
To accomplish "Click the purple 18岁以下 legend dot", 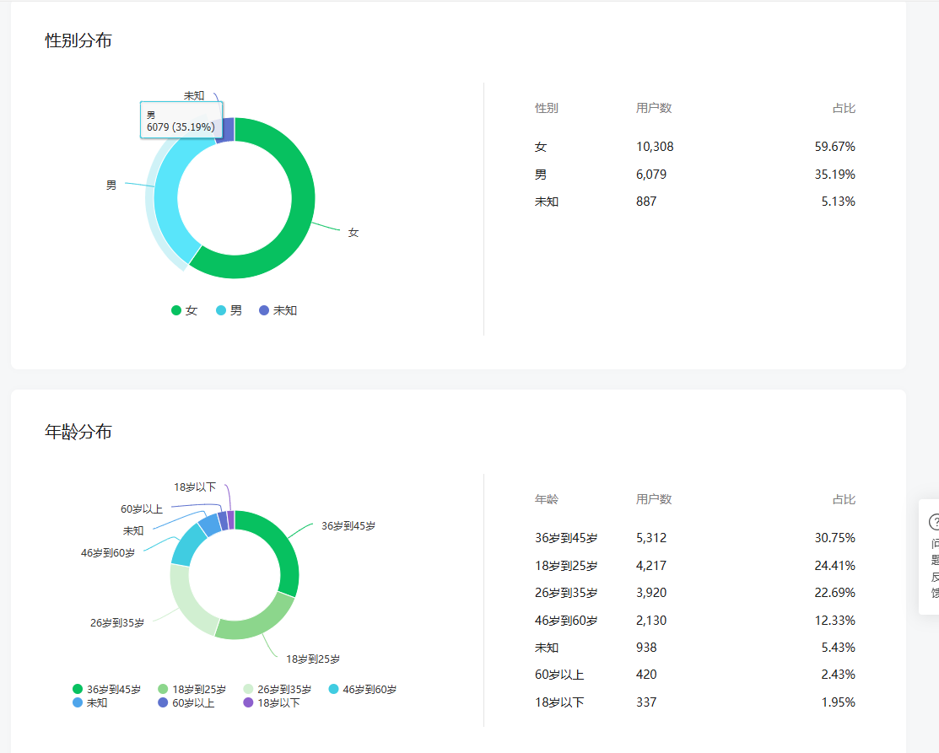I will point(248,702).
